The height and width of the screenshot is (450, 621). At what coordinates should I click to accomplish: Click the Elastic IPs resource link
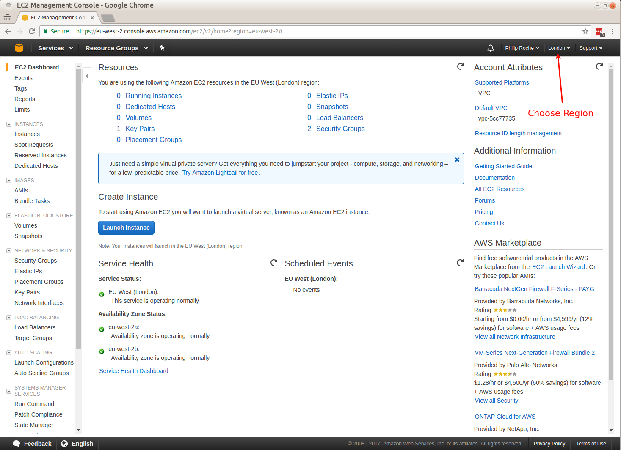(x=332, y=96)
